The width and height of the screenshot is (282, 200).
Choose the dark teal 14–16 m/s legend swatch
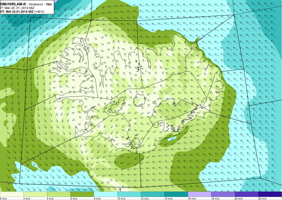tap(176, 194)
